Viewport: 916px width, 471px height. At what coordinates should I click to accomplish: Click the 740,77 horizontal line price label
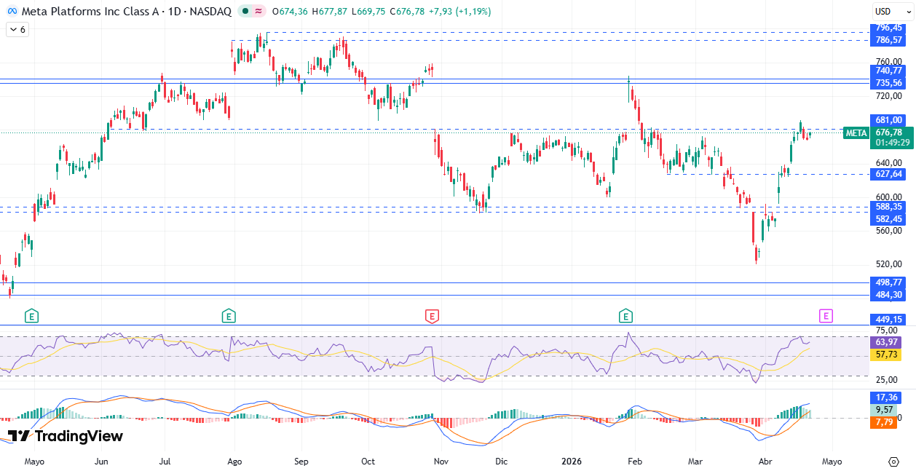pyautogui.click(x=889, y=71)
